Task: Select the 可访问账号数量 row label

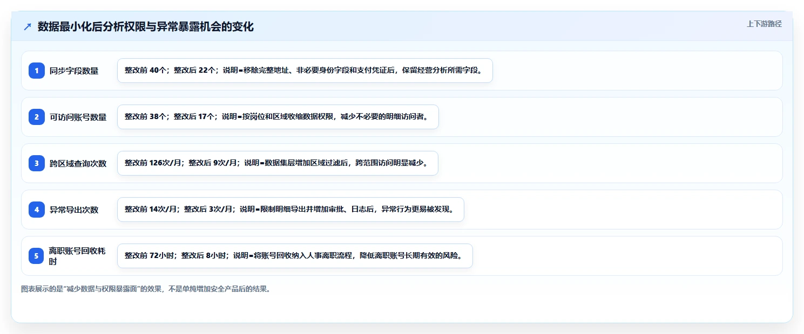Action: click(x=78, y=117)
